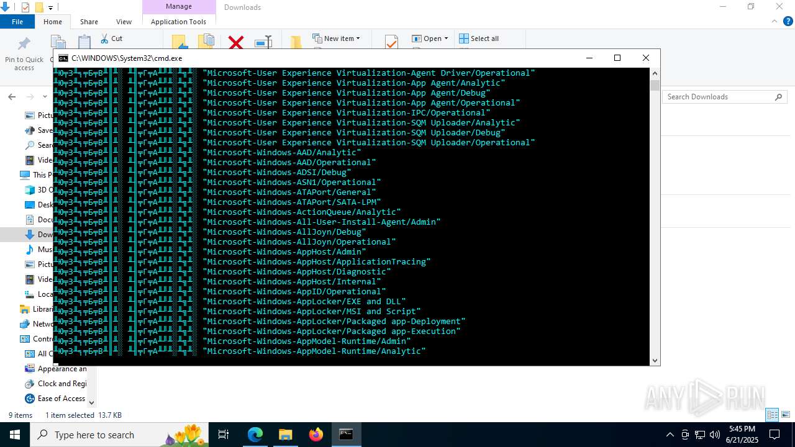The width and height of the screenshot is (795, 447).
Task: Select Ease of Access in navigation pane
Action: 55,399
